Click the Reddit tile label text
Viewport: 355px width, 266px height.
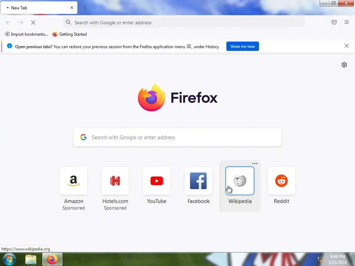click(282, 201)
